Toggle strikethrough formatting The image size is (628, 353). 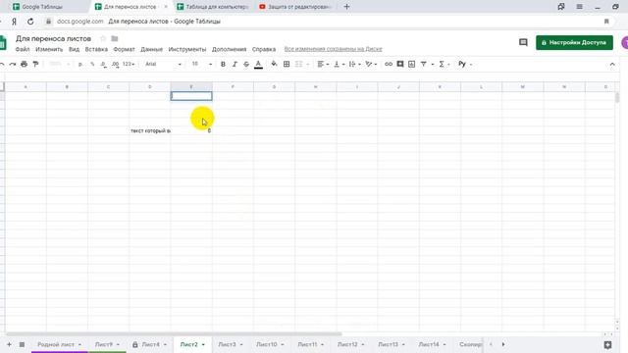pyautogui.click(x=246, y=64)
